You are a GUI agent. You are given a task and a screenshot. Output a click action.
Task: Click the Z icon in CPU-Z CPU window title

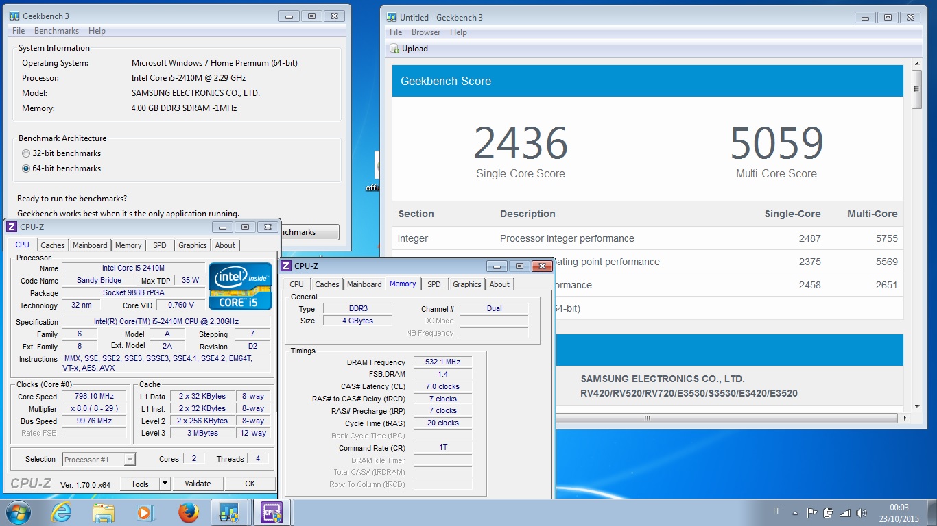(12, 227)
